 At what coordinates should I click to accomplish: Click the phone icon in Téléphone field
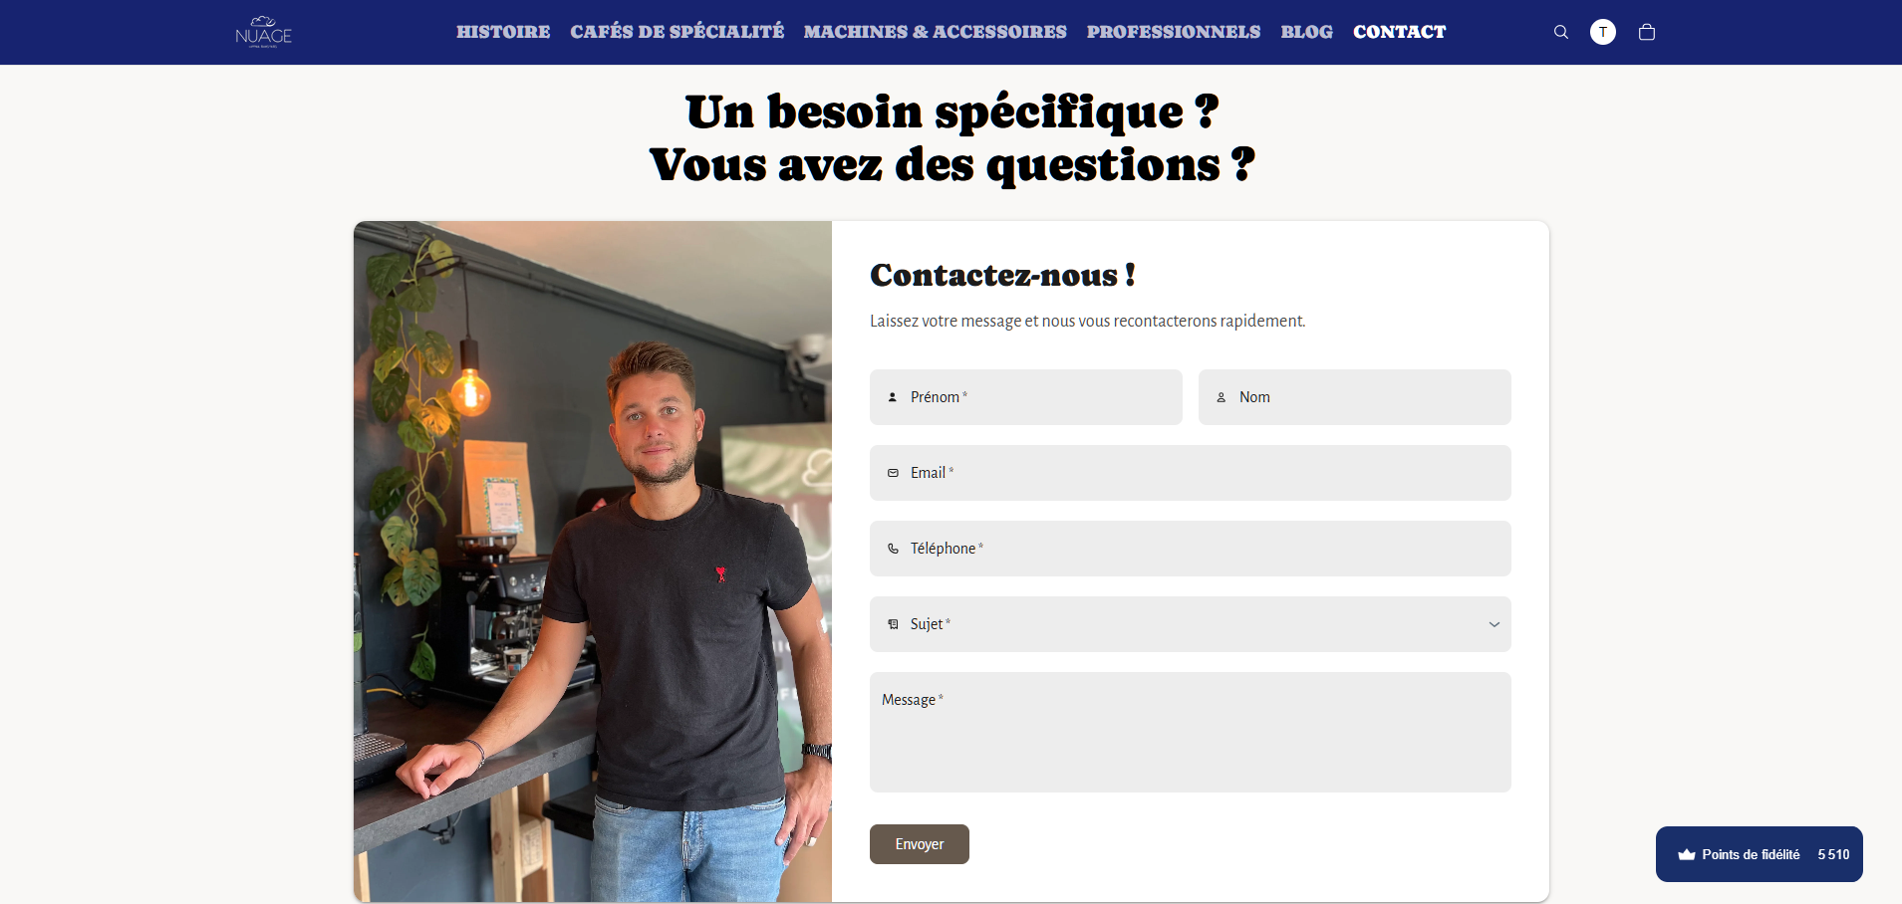pyautogui.click(x=893, y=549)
